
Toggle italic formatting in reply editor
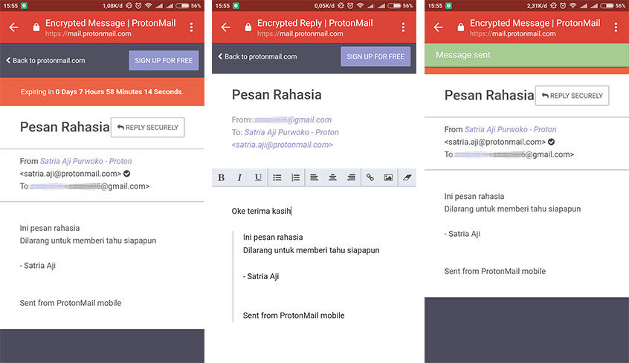239,177
